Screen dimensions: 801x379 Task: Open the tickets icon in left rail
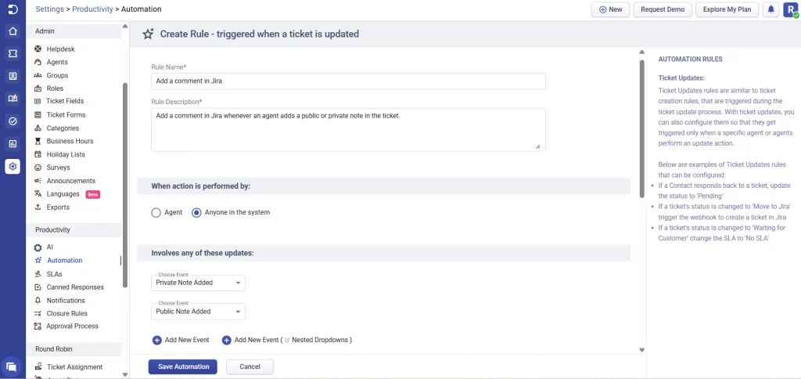pos(13,54)
